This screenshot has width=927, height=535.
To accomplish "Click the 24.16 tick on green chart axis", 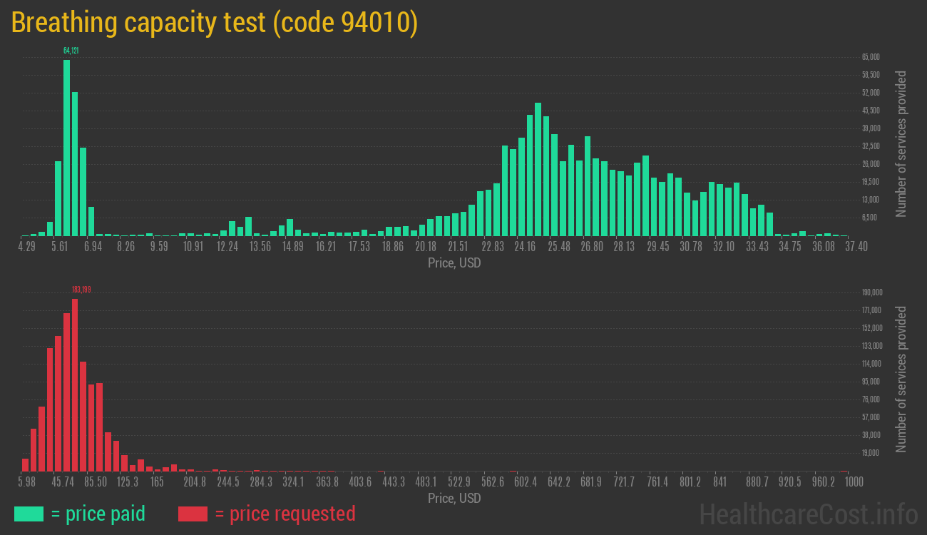I will [x=525, y=246].
